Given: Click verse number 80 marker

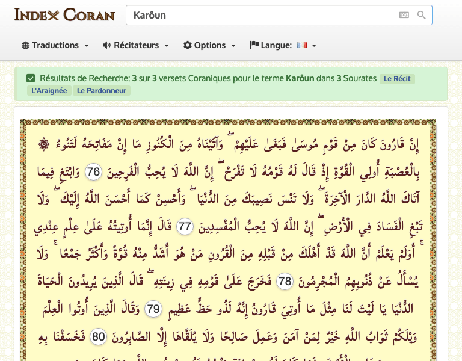Looking at the screenshot, I should coord(98,336).
